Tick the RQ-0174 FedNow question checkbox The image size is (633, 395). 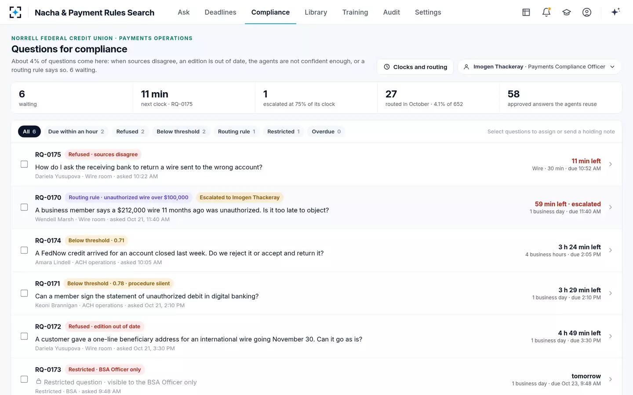click(24, 250)
